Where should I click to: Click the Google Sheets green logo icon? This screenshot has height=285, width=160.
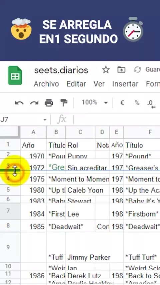click(15, 76)
